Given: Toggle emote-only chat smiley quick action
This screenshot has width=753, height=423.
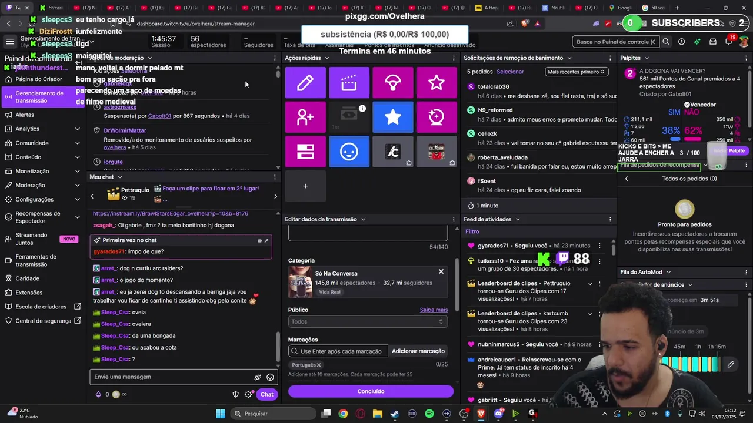Looking at the screenshot, I should point(349,152).
